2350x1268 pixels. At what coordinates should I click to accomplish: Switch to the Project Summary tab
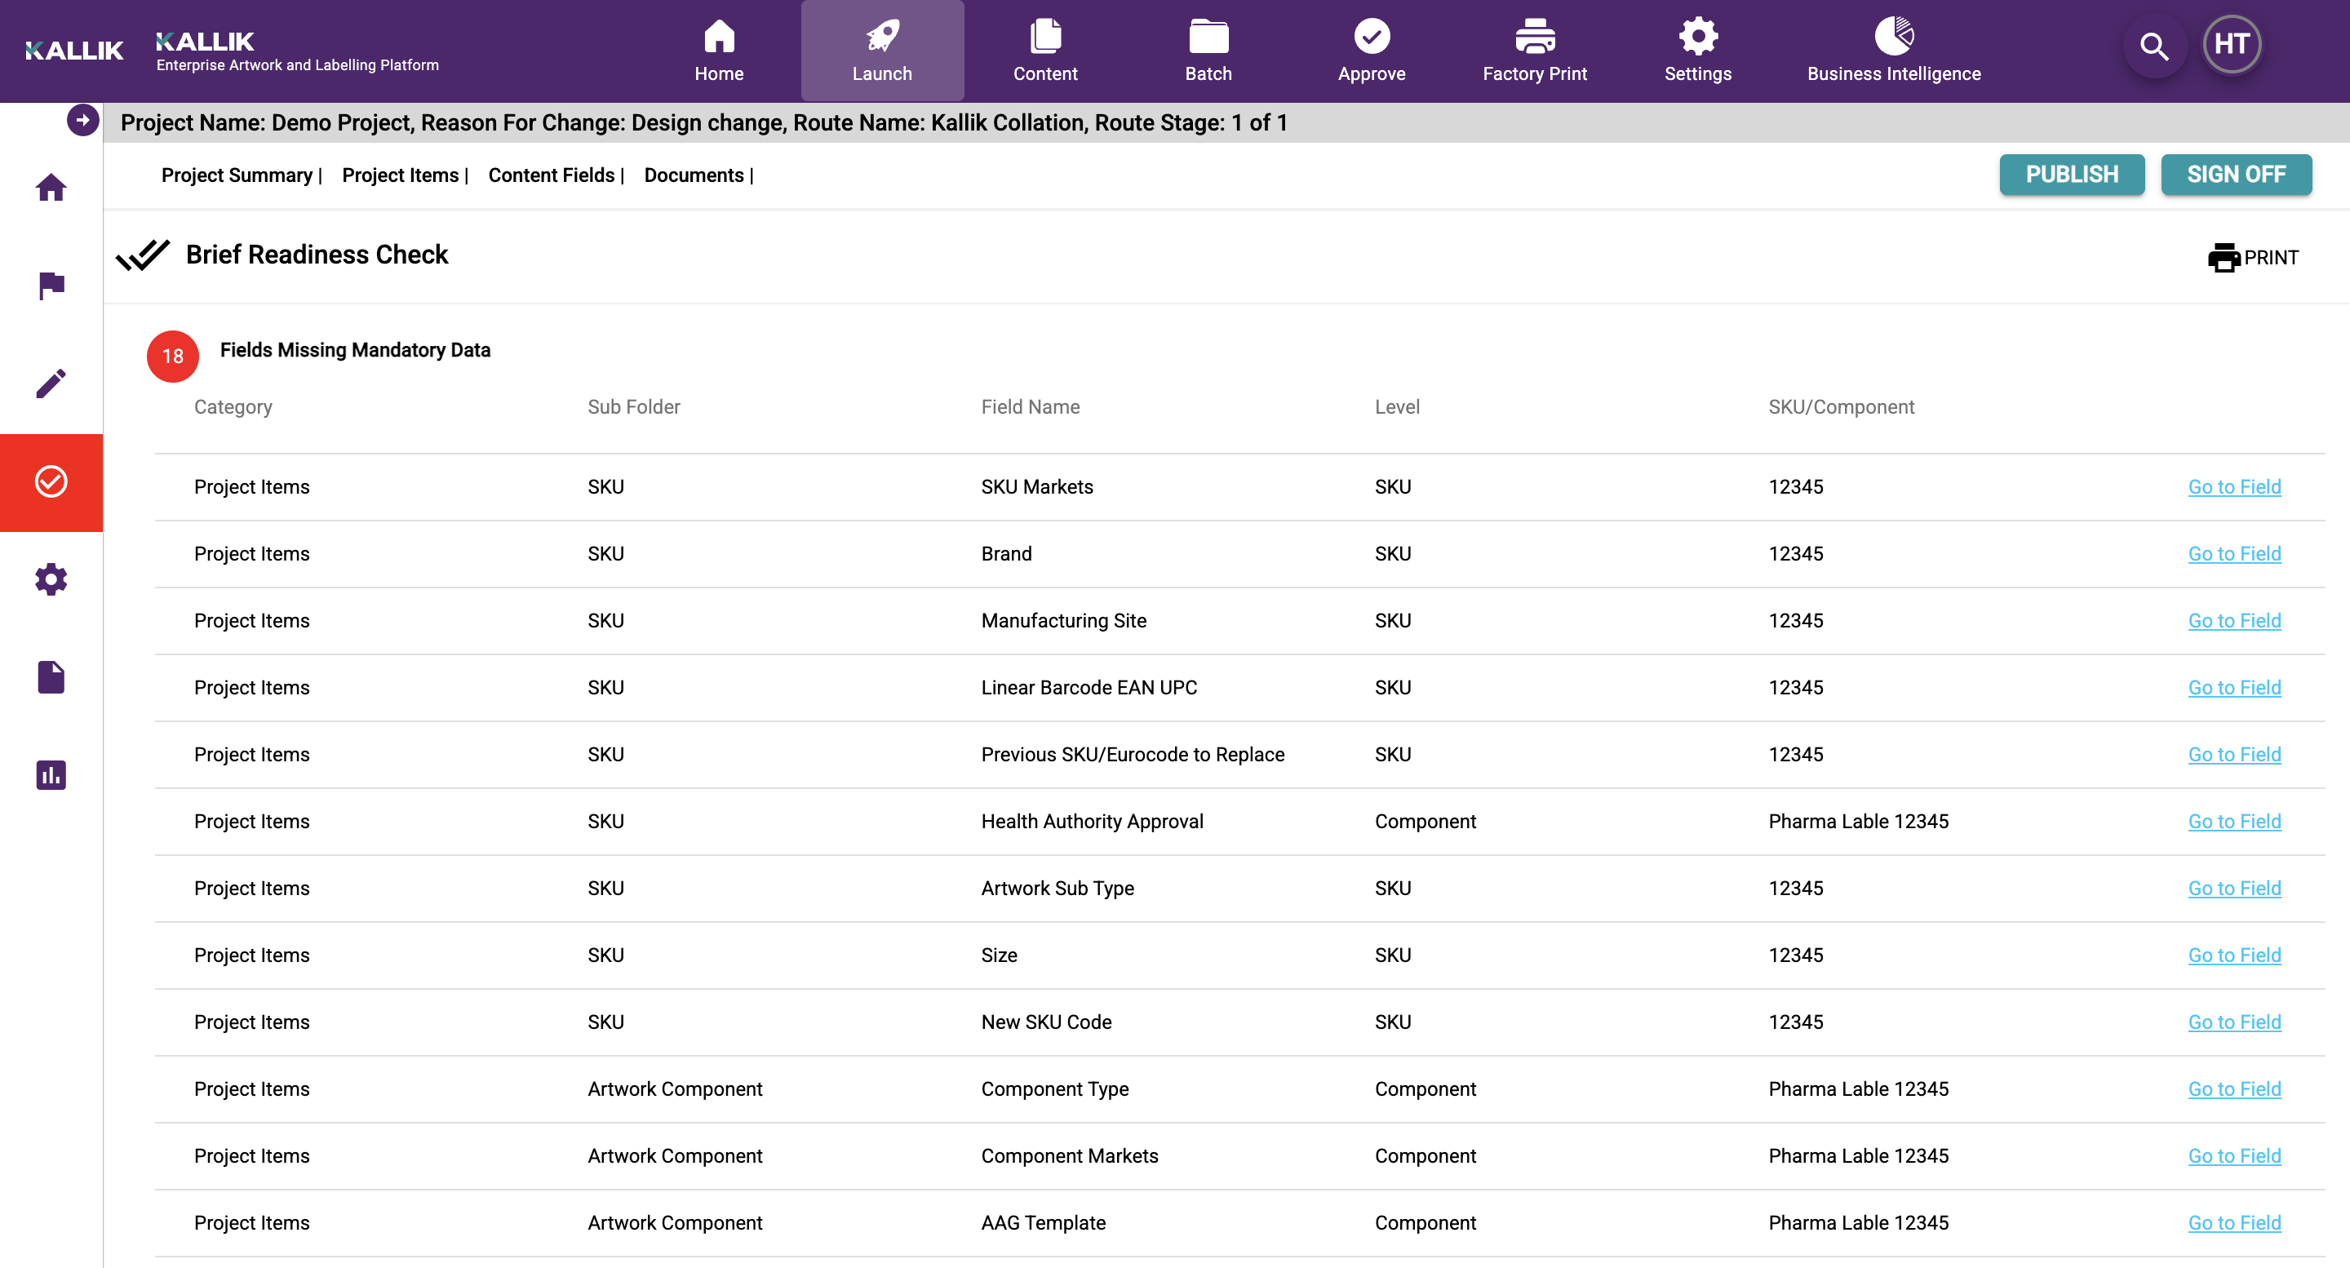(x=235, y=175)
